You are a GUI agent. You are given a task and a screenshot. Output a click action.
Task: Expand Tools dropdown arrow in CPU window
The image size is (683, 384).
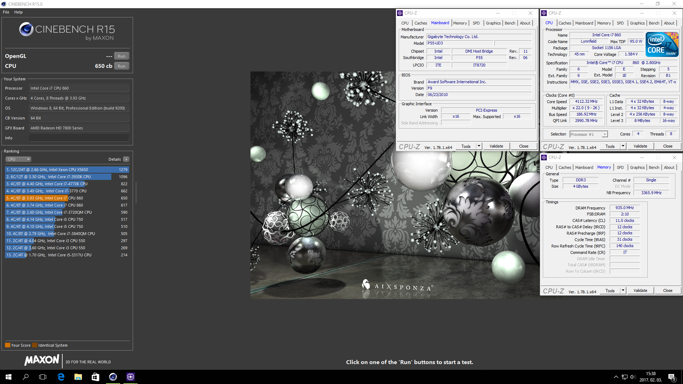coord(623,146)
